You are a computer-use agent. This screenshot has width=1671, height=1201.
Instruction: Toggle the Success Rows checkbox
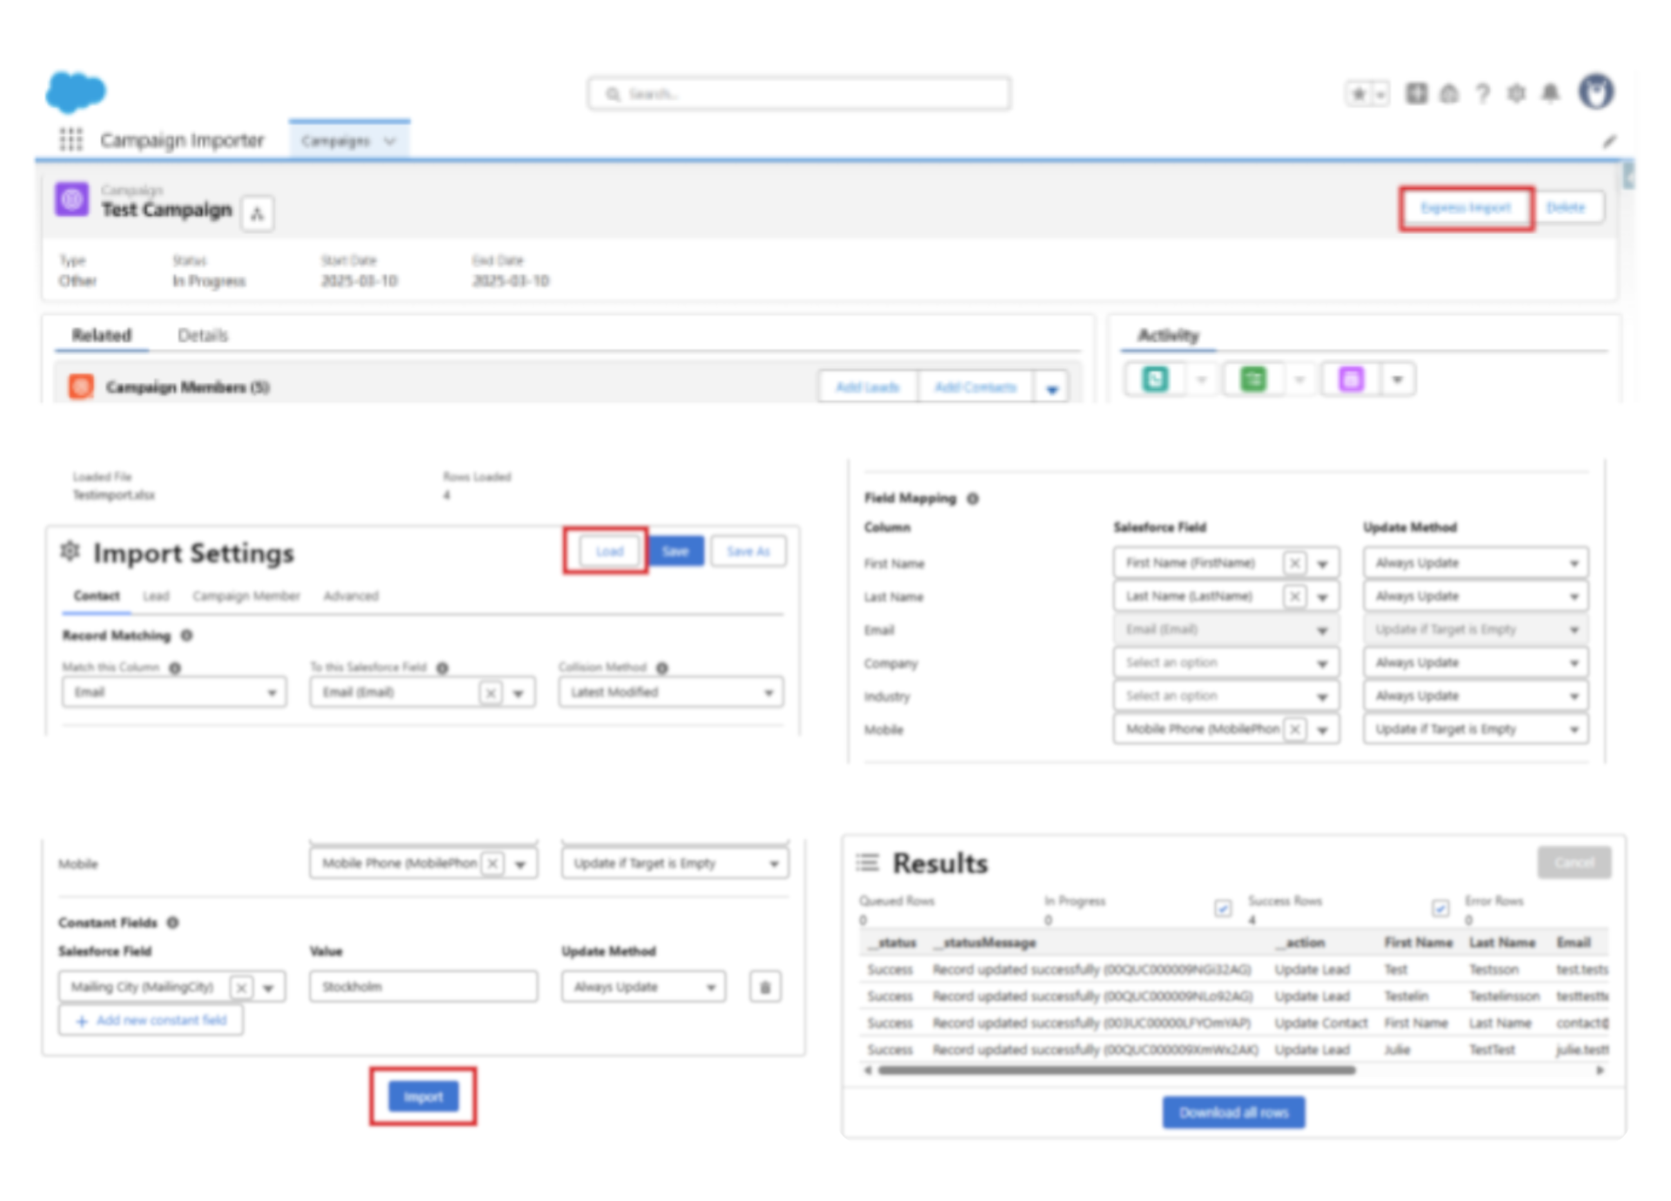tap(1223, 909)
